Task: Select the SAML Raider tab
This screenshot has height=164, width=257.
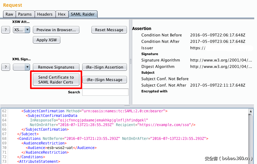Action: (x=83, y=14)
